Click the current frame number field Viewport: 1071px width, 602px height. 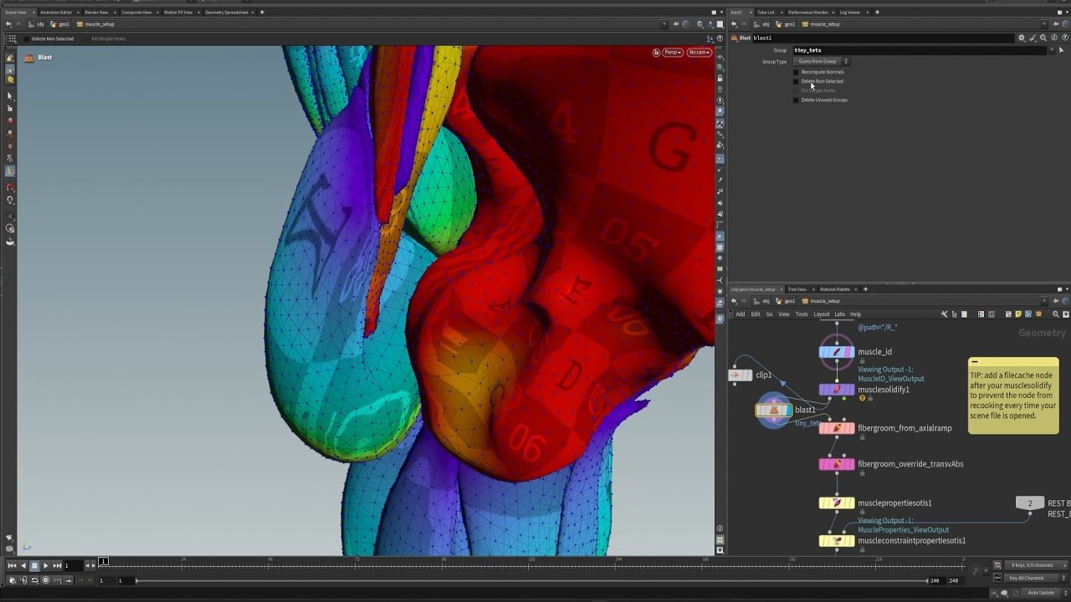tap(73, 565)
